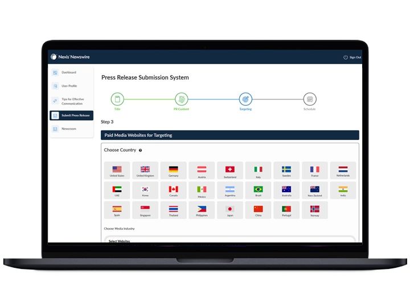Choose the Austria flag tile
Image resolution: width=410 pixels, height=307 pixels.
click(x=202, y=170)
